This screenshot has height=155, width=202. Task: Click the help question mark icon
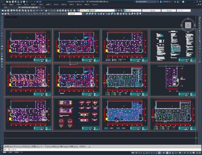(x=183, y=2)
